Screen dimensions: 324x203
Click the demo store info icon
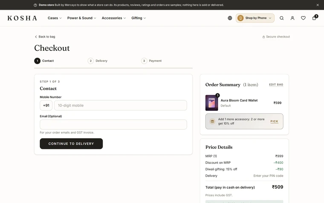[x=35, y=5]
